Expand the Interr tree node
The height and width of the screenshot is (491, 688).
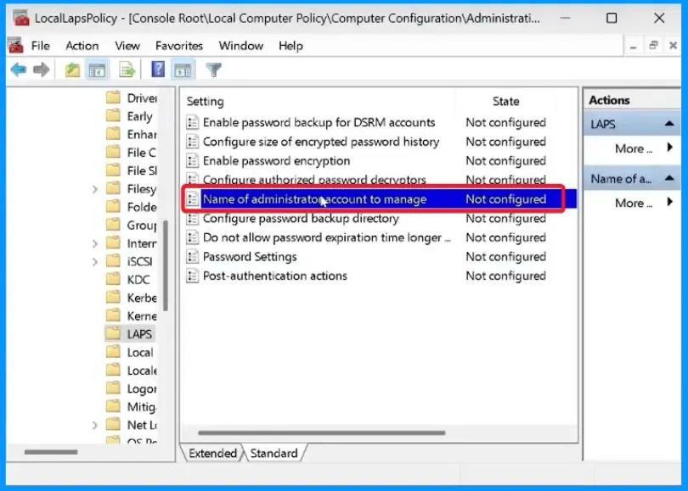(x=95, y=243)
